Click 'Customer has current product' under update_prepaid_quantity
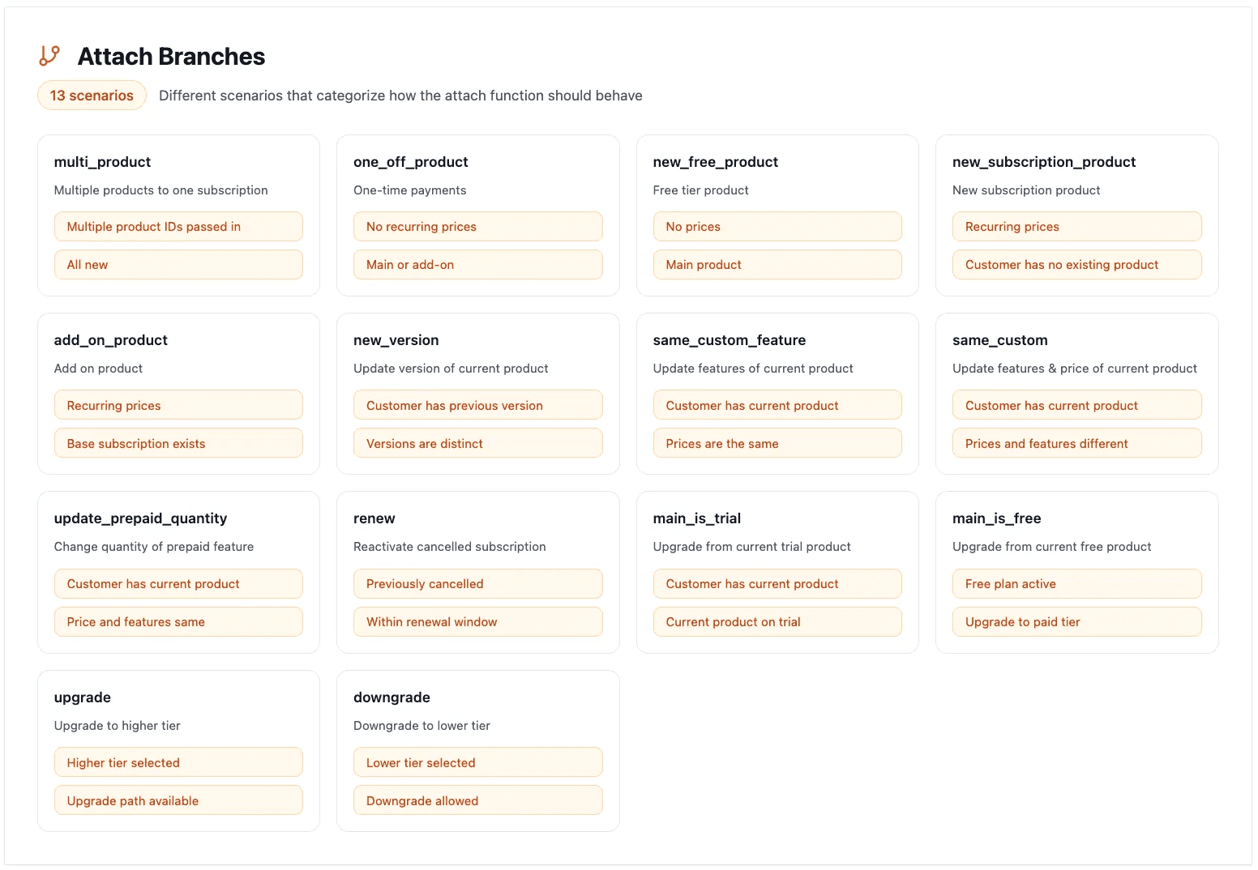The width and height of the screenshot is (1258, 870). point(178,584)
